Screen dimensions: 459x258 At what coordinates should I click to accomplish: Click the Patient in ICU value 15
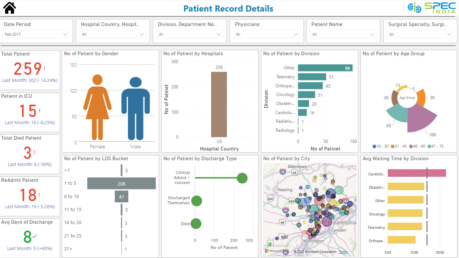[28, 111]
